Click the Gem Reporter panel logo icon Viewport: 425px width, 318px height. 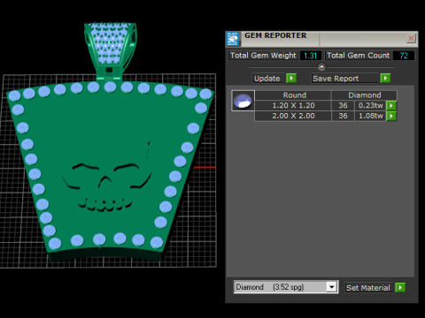(x=233, y=39)
